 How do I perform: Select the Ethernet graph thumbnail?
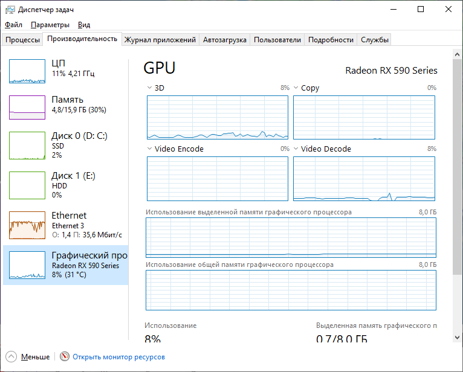click(27, 225)
